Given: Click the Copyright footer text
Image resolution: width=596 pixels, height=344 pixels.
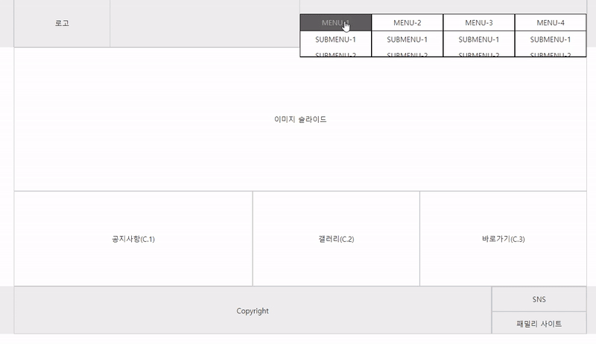Looking at the screenshot, I should [x=253, y=311].
